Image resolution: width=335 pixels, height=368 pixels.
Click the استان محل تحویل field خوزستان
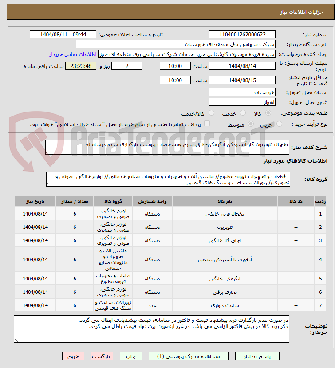(242, 92)
